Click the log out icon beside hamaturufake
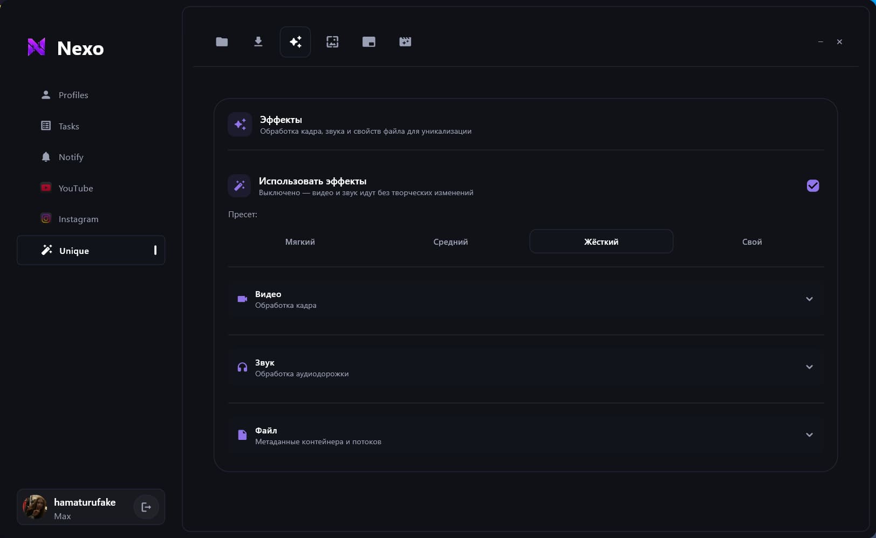Viewport: 876px width, 538px height. [146, 507]
